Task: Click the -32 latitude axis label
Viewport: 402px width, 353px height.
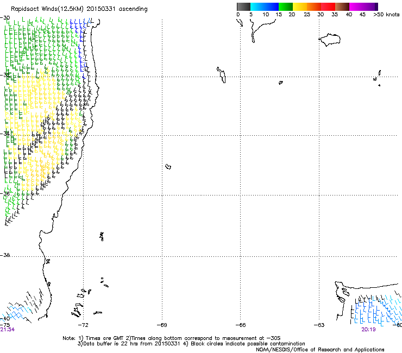Action: (x=5, y=75)
